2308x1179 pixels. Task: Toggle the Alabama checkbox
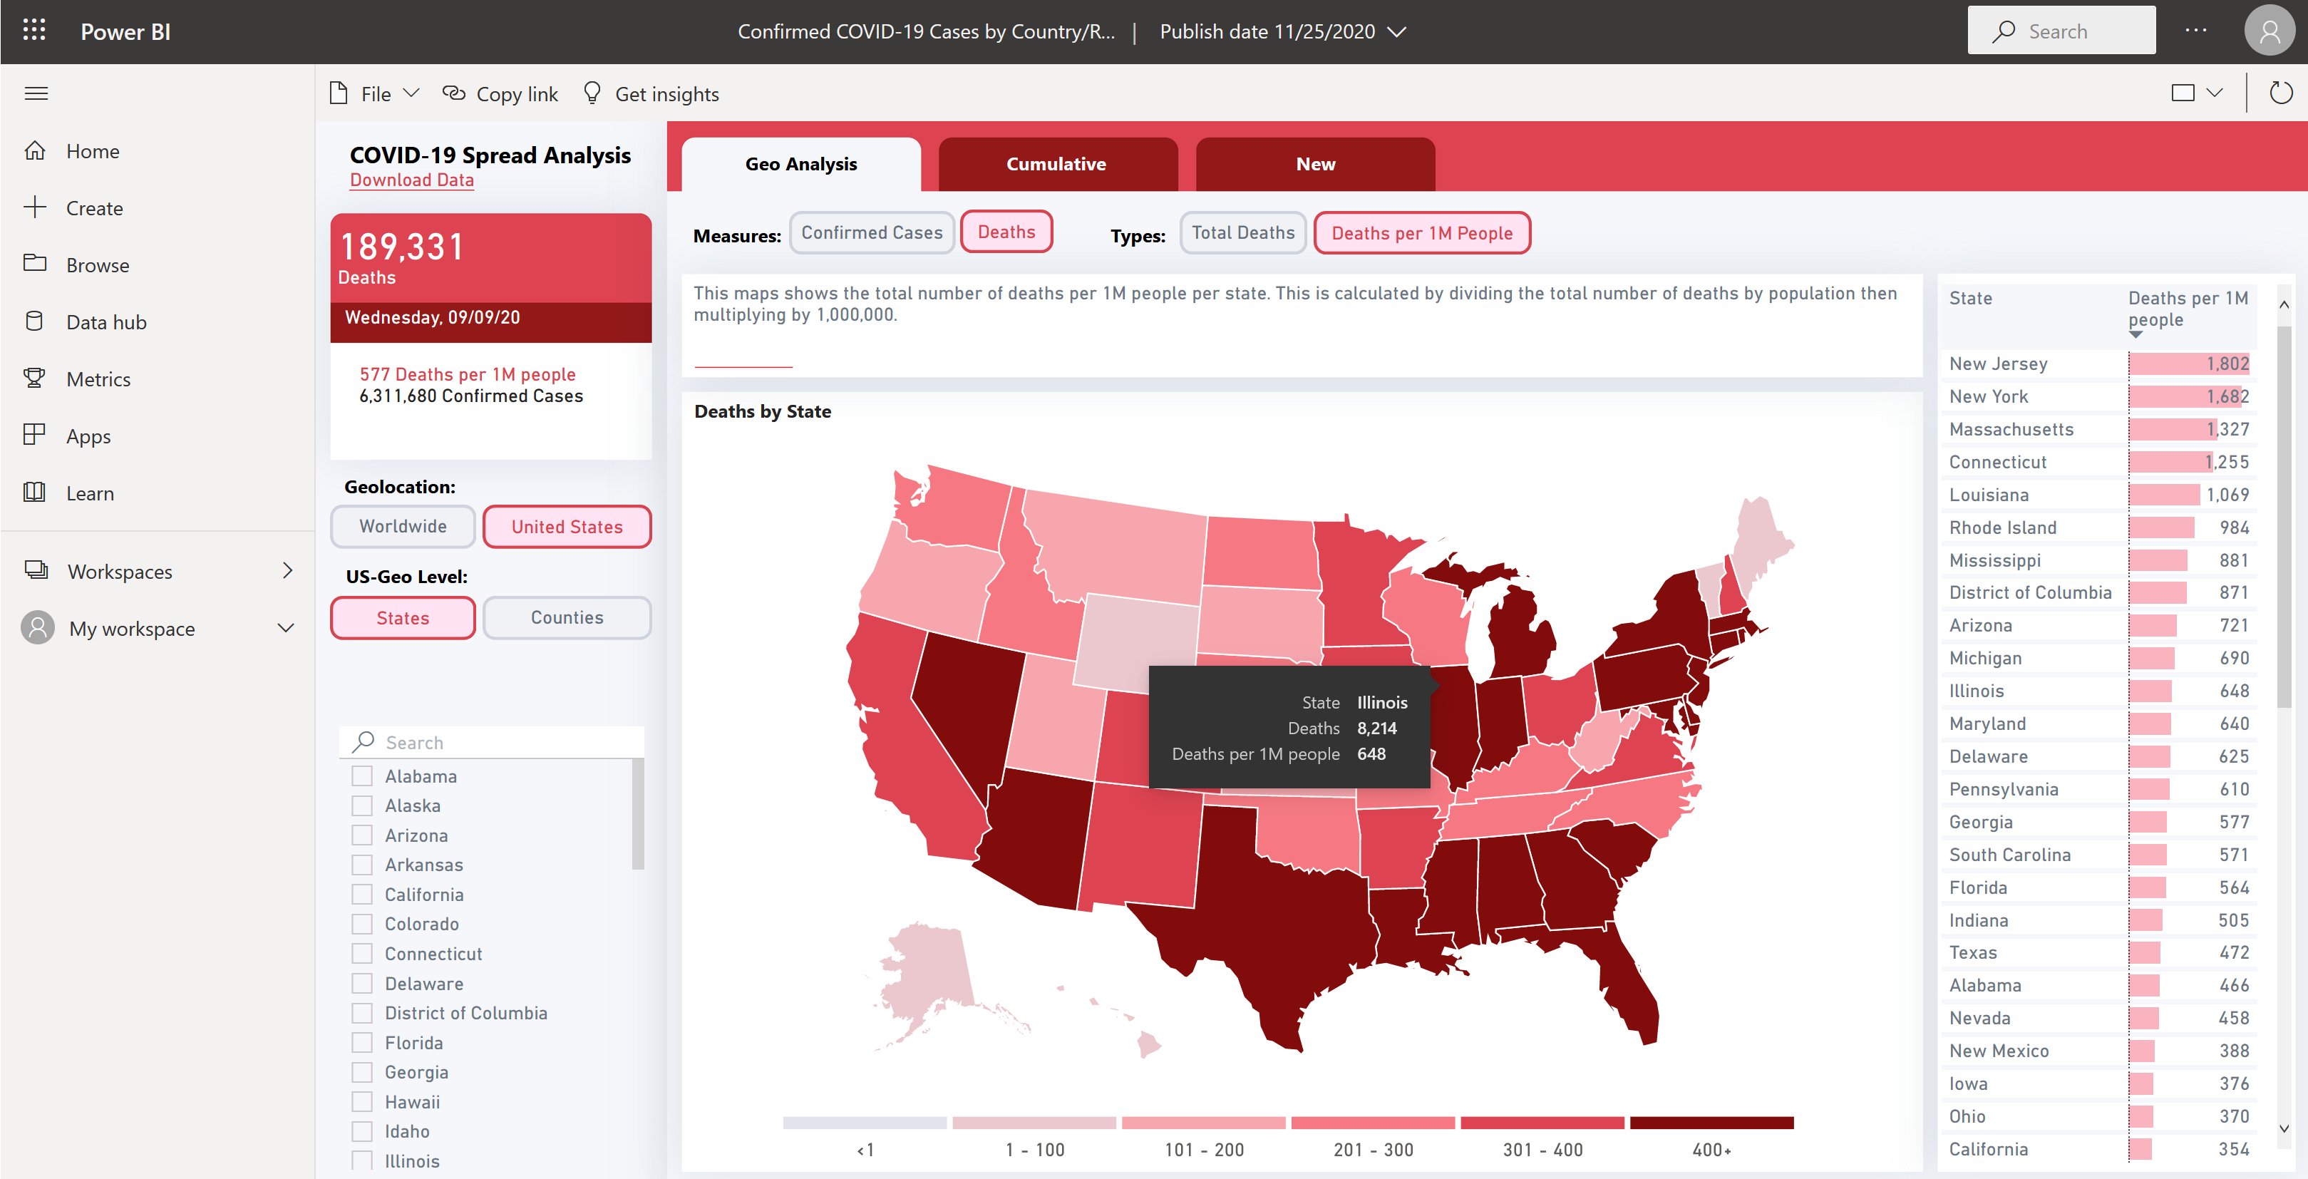362,776
